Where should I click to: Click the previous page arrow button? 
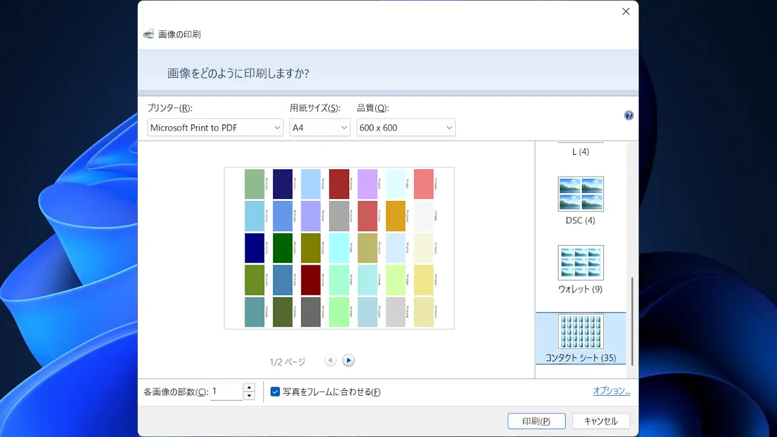(330, 361)
